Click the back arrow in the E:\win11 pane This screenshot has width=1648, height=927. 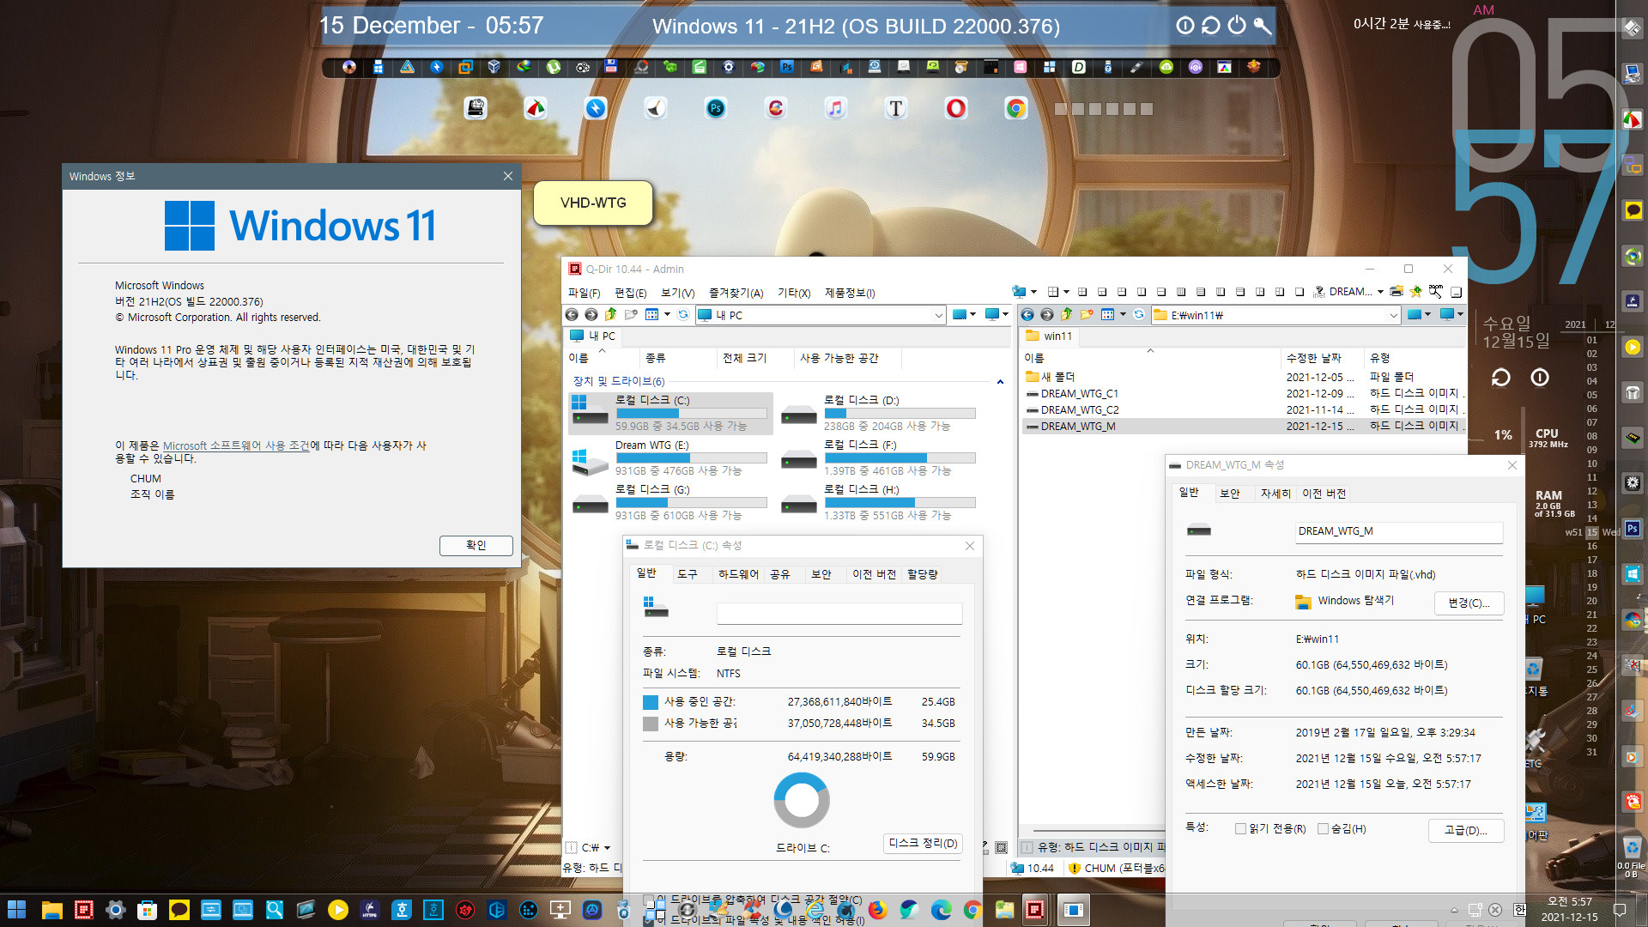(1027, 315)
